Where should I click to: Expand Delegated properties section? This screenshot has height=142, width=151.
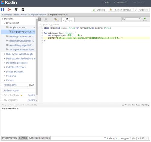[4, 63]
